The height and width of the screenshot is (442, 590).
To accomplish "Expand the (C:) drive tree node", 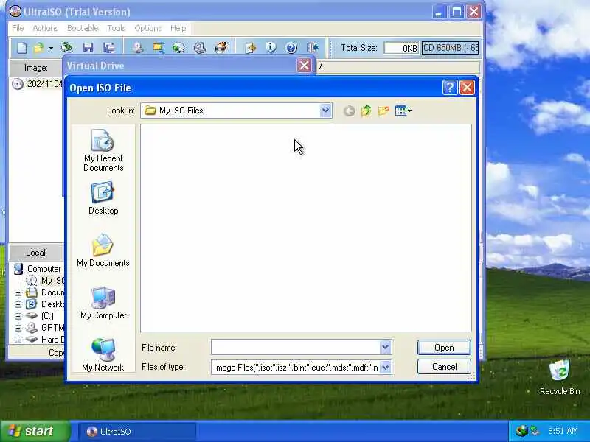I will click(x=18, y=316).
